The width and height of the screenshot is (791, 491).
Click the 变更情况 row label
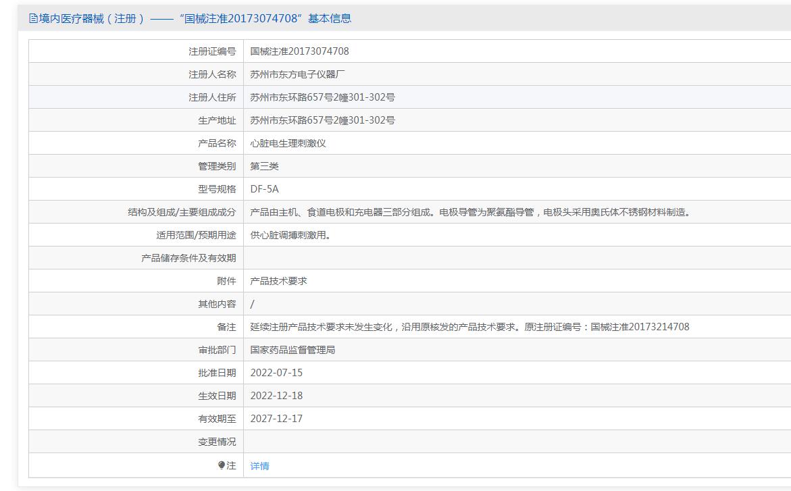(x=217, y=442)
